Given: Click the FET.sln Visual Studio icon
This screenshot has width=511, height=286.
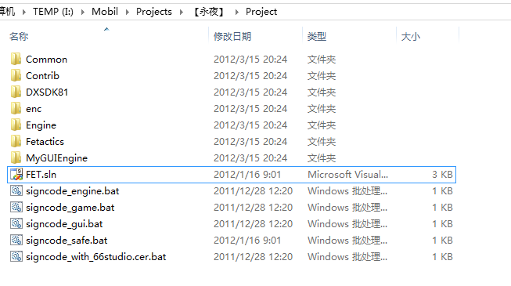Looking at the screenshot, I should tap(16, 174).
